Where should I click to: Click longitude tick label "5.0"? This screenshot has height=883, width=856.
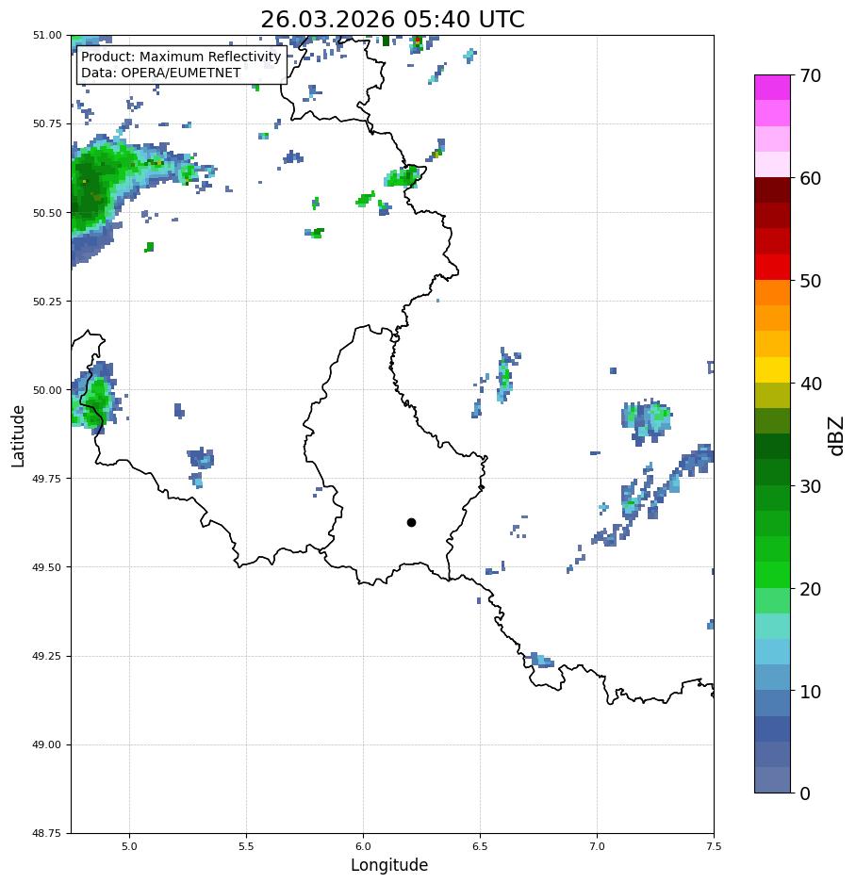(129, 846)
